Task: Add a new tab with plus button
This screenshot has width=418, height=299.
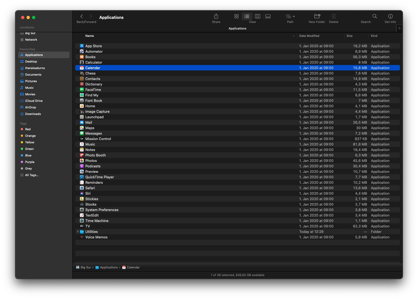Action: pos(399,28)
